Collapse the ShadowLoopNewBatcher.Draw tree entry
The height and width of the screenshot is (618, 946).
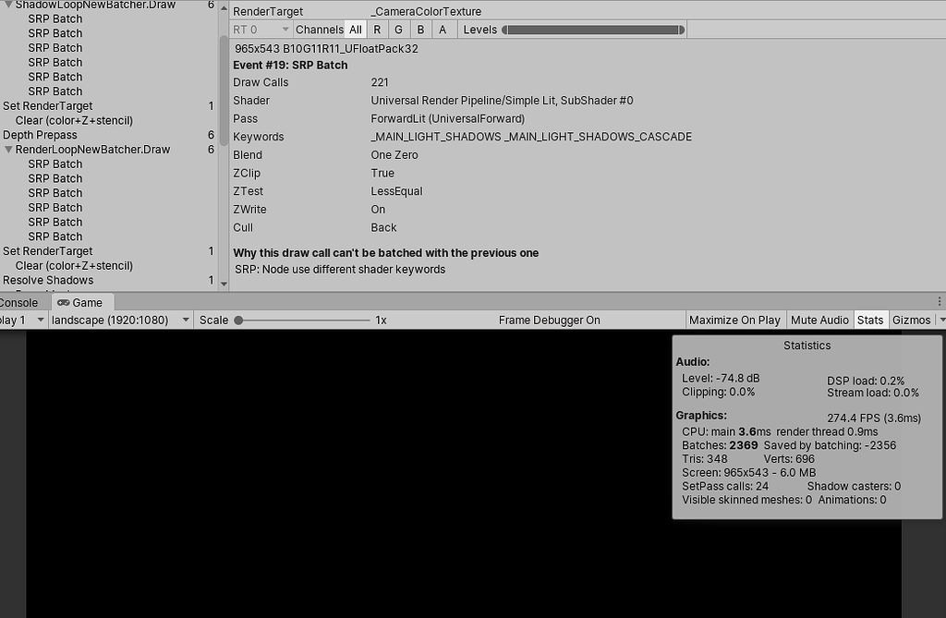(x=8, y=4)
